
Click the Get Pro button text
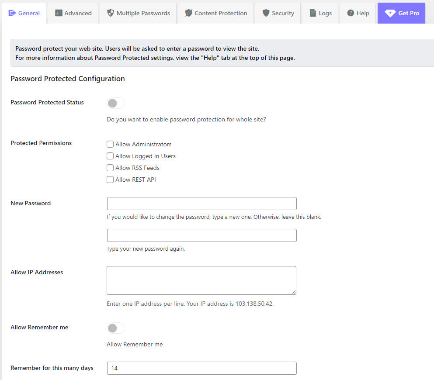click(x=409, y=13)
